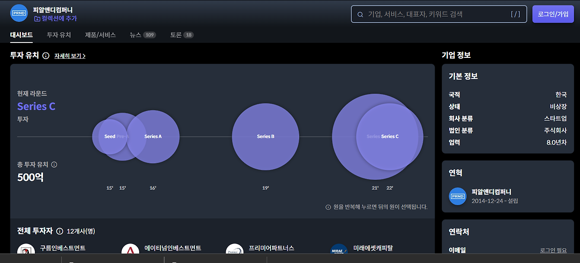Open the 투자 유치 tab
This screenshot has width=580, height=263.
[60, 34]
